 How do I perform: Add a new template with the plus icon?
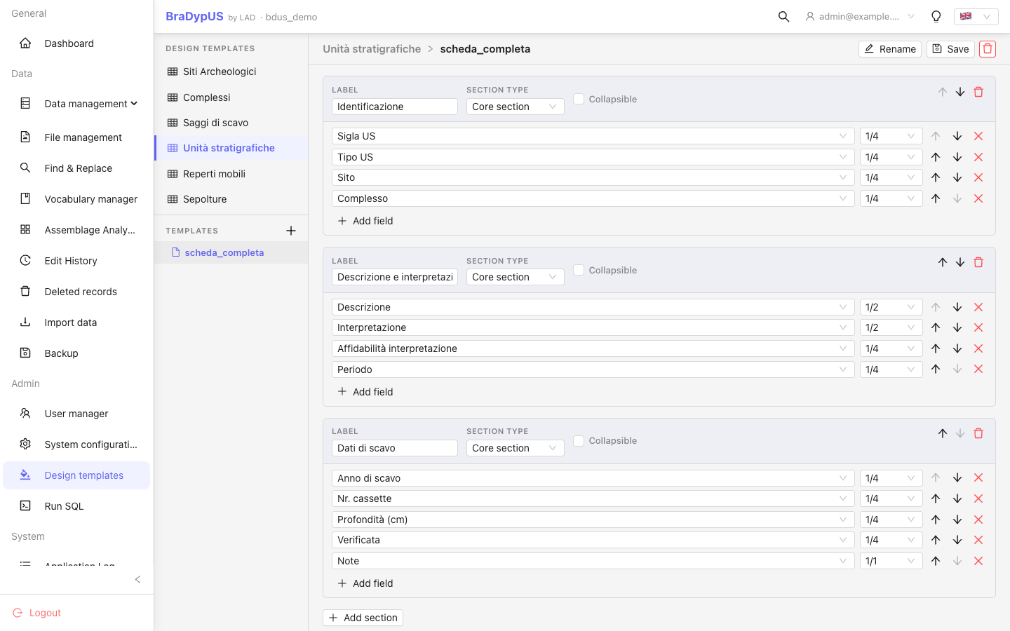click(x=291, y=231)
